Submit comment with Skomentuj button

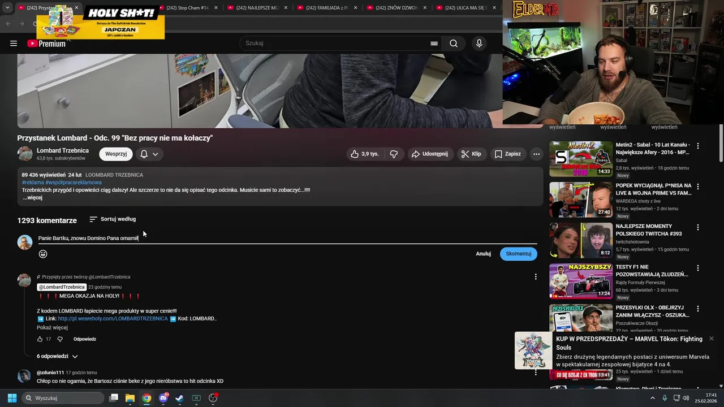[x=518, y=254]
